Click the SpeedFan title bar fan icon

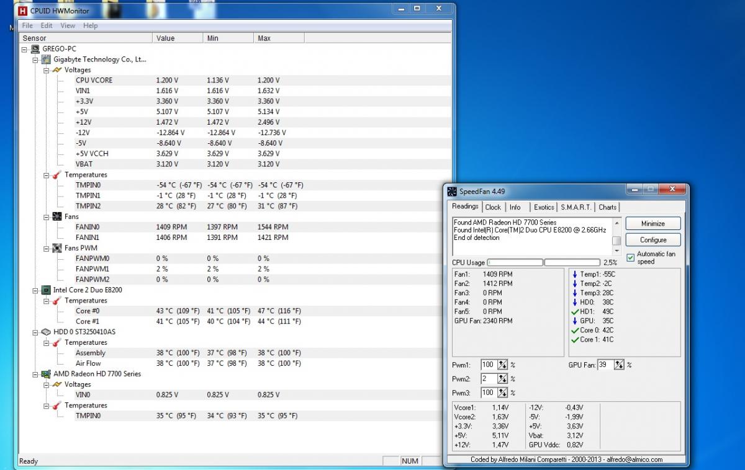[452, 191]
